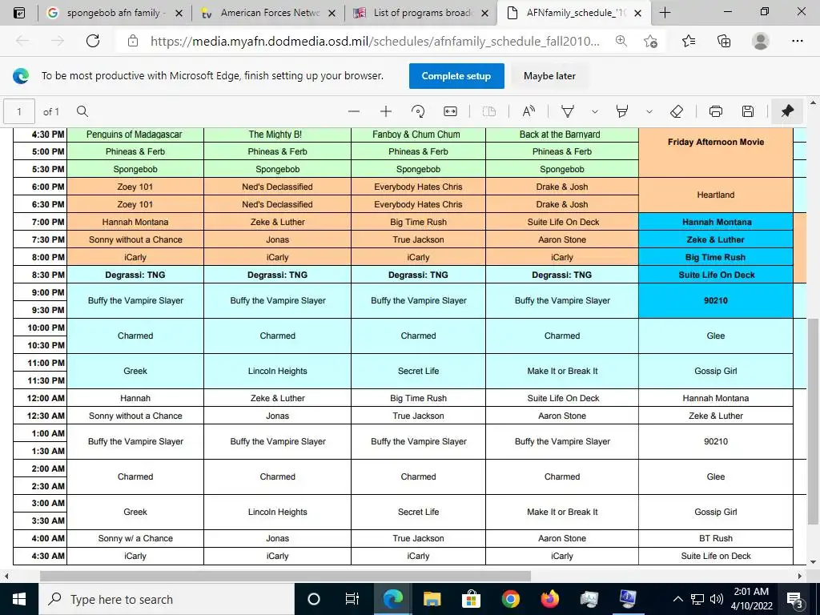Print the PDF document
The width and height of the screenshot is (820, 615).
[x=716, y=111]
